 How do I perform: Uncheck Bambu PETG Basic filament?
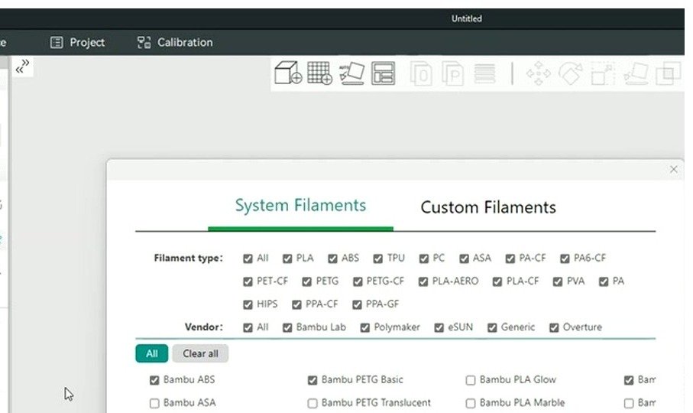[312, 380]
